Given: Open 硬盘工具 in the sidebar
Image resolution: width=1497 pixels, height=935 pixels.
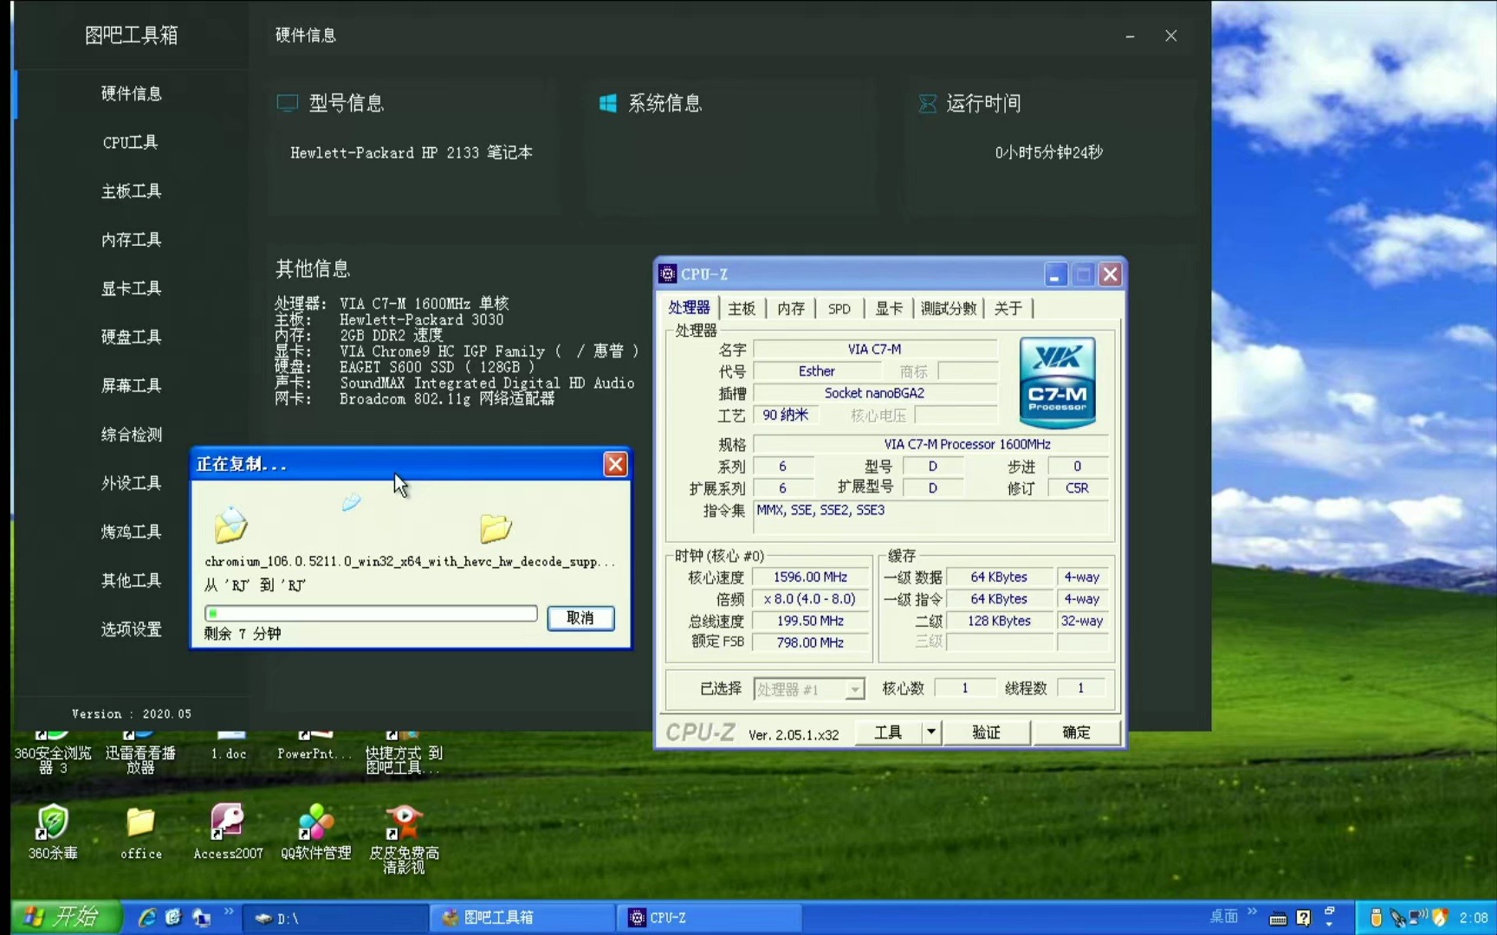Looking at the screenshot, I should pyautogui.click(x=131, y=337).
